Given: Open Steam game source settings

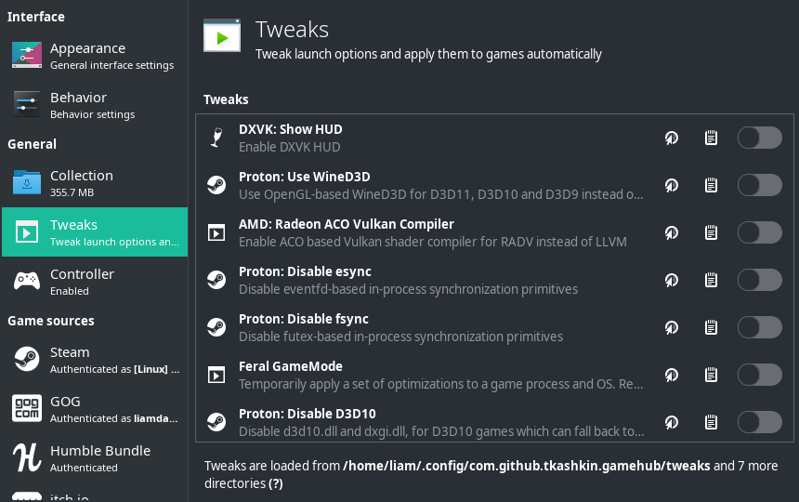Looking at the screenshot, I should (x=93, y=360).
